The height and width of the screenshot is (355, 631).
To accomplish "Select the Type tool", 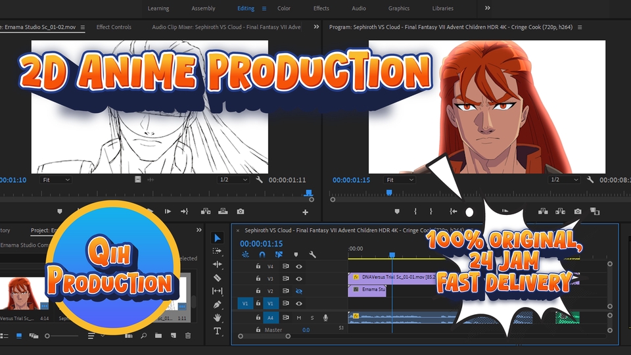I will pyautogui.click(x=218, y=331).
